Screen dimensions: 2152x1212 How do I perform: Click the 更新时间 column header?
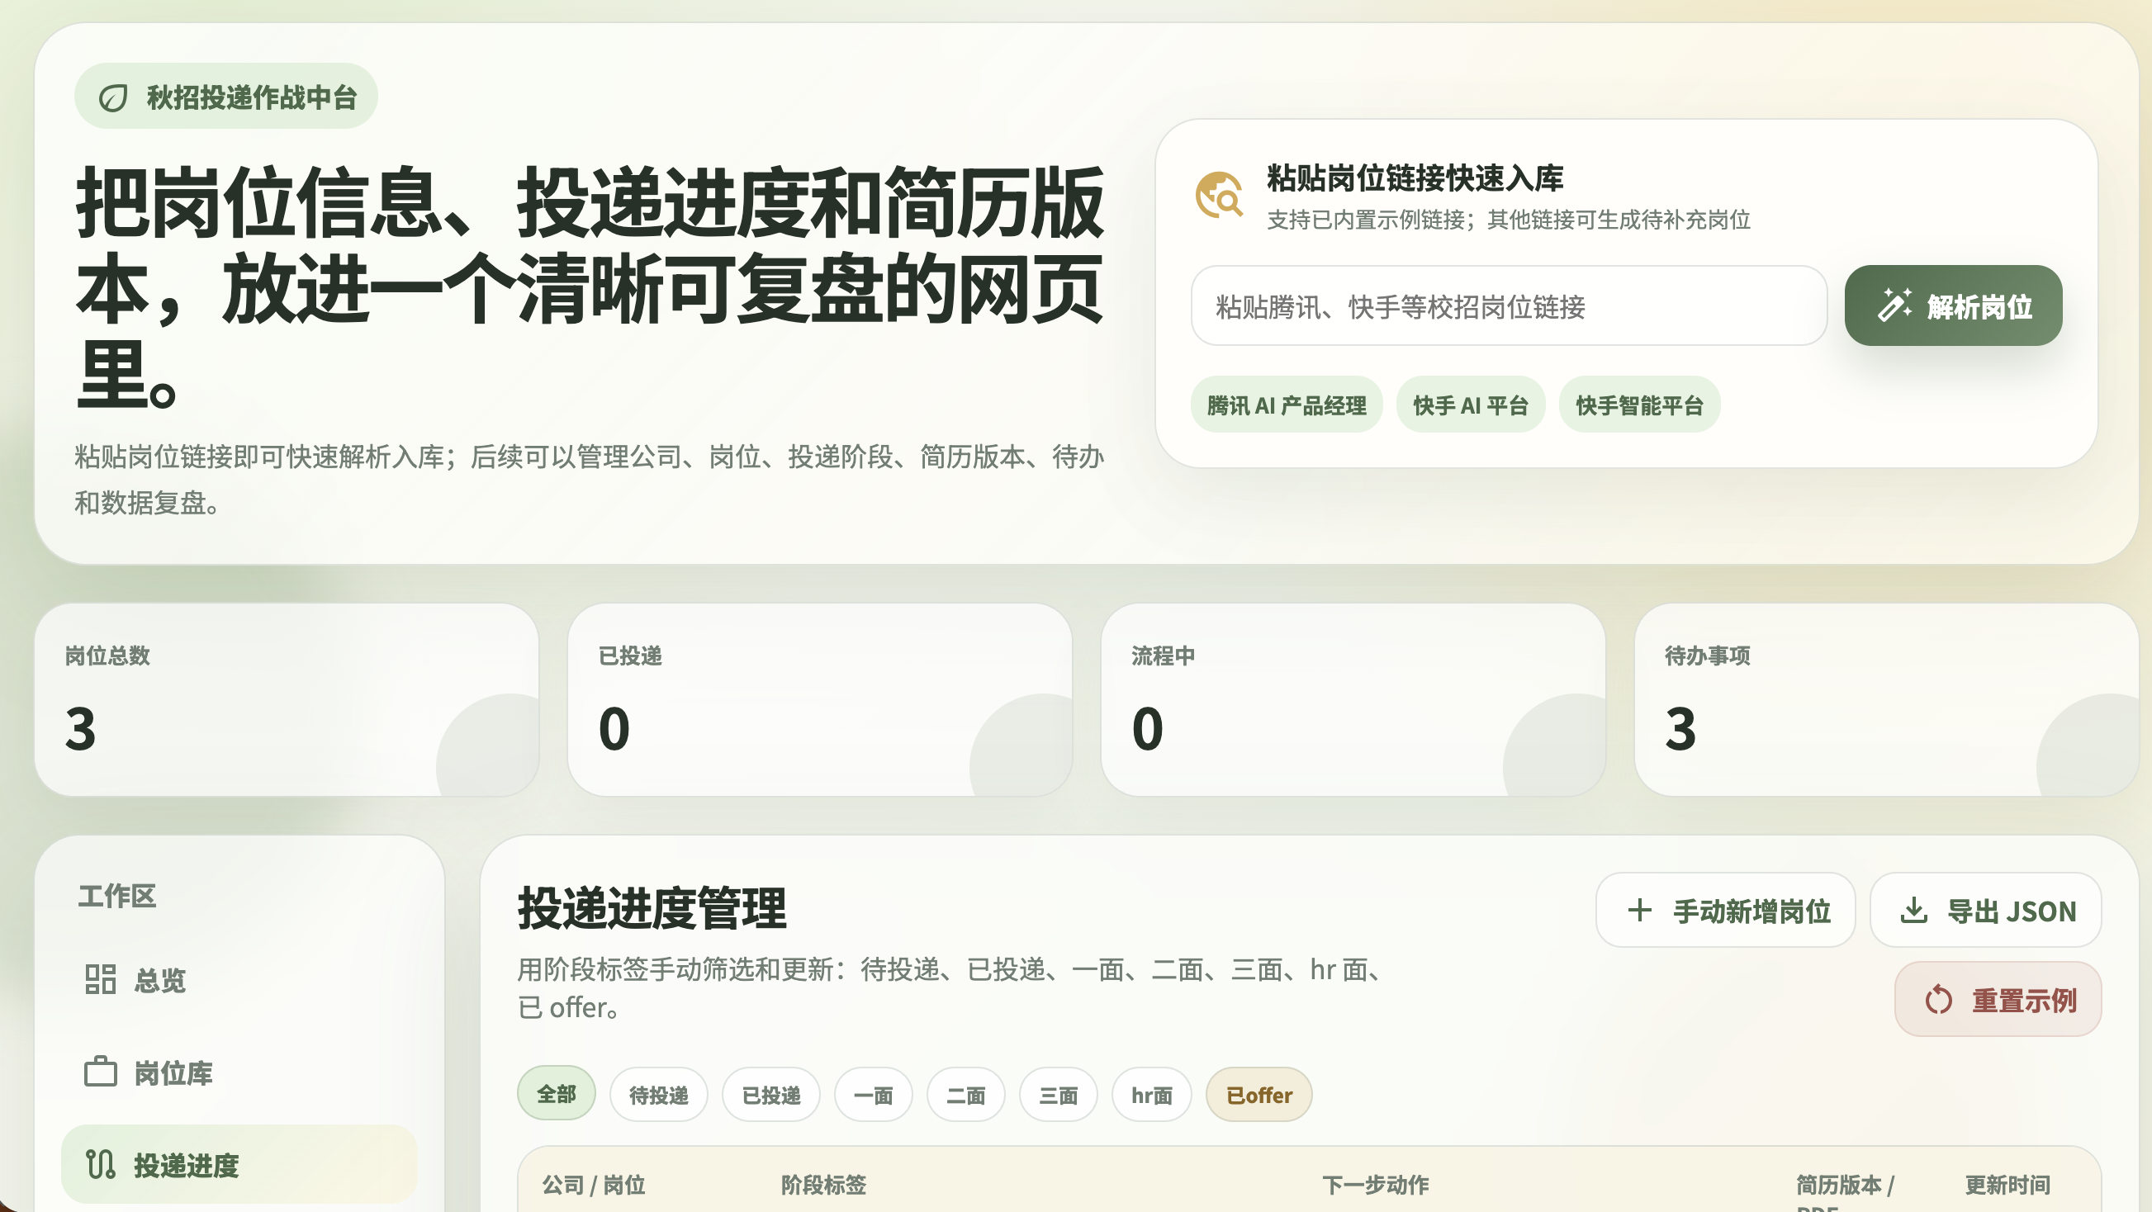[x=2007, y=1185]
